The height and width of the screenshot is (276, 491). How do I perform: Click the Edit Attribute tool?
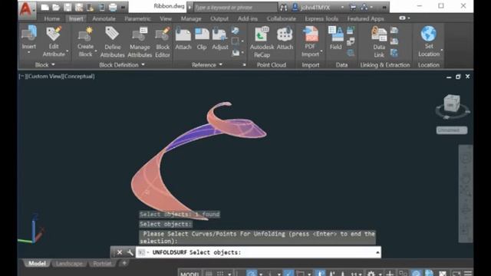pos(54,41)
